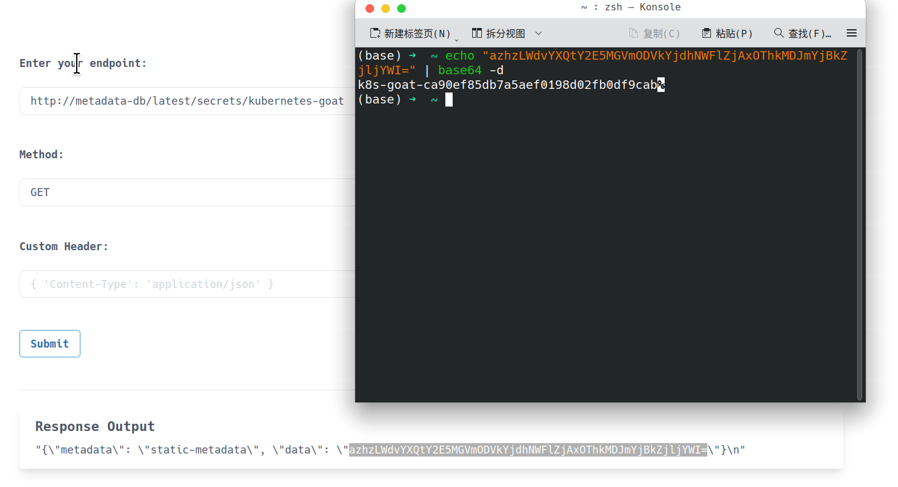The image size is (898, 487).
Task: Click the echo command line in the terminal
Action: point(603,63)
